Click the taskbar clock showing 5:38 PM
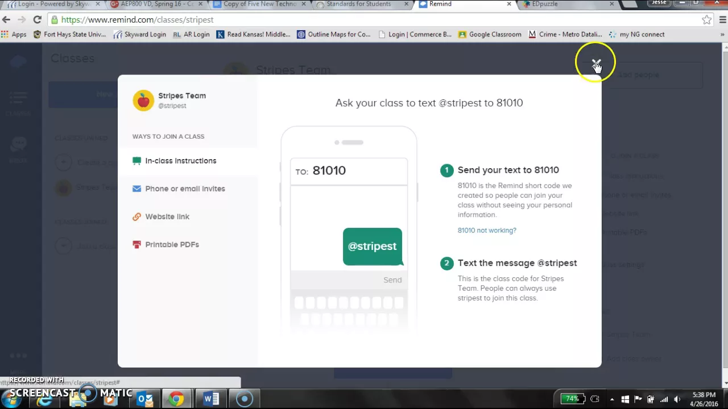728x409 pixels. tap(704, 399)
